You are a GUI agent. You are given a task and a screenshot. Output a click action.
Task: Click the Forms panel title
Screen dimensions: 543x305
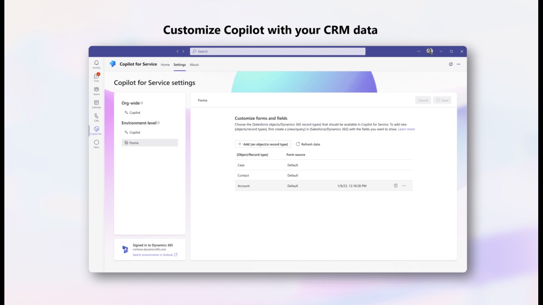point(203,100)
